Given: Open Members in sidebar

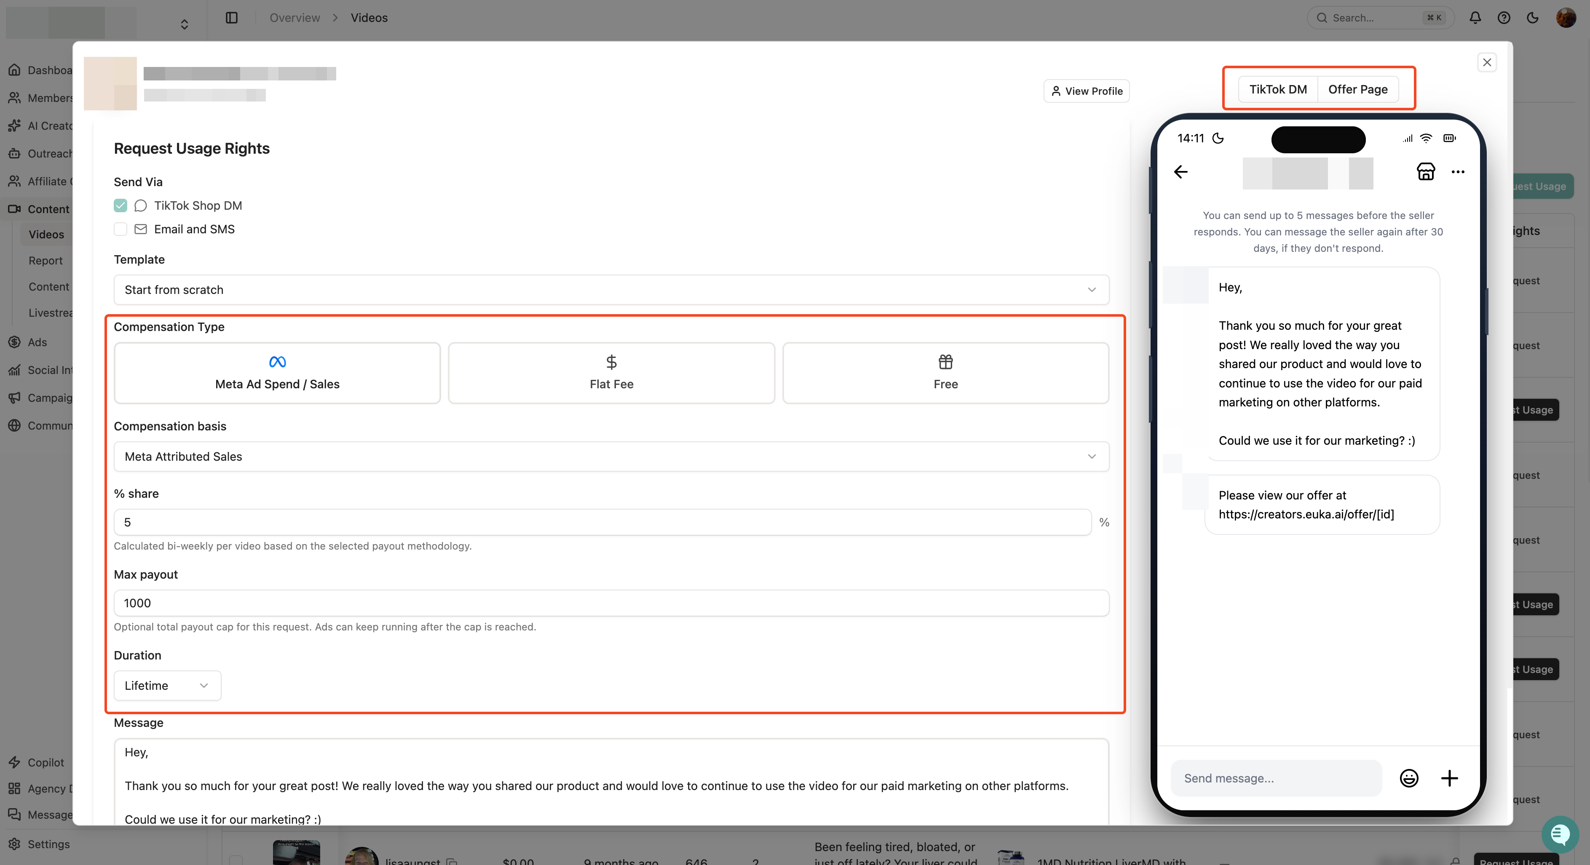Looking at the screenshot, I should 40,98.
